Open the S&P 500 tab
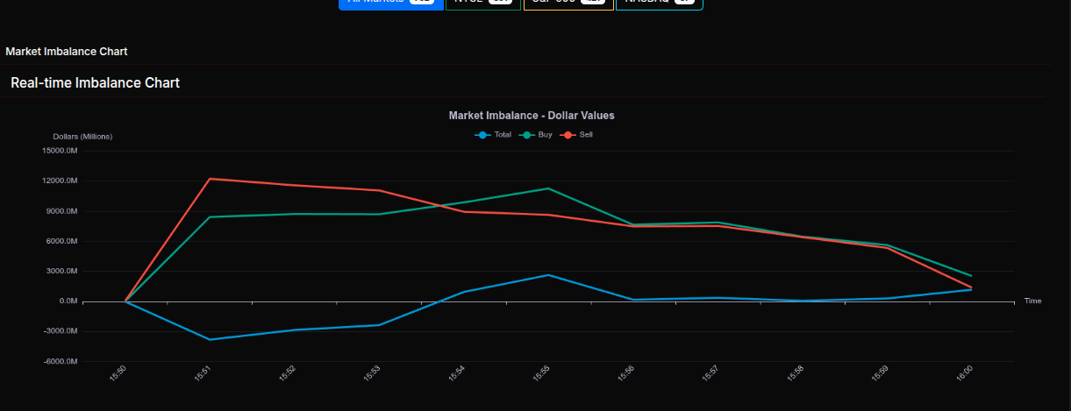The width and height of the screenshot is (1071, 411). [x=568, y=3]
